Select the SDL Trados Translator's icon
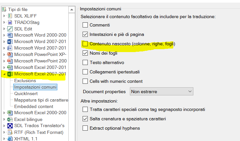The width and height of the screenshot is (240, 141). (10, 126)
